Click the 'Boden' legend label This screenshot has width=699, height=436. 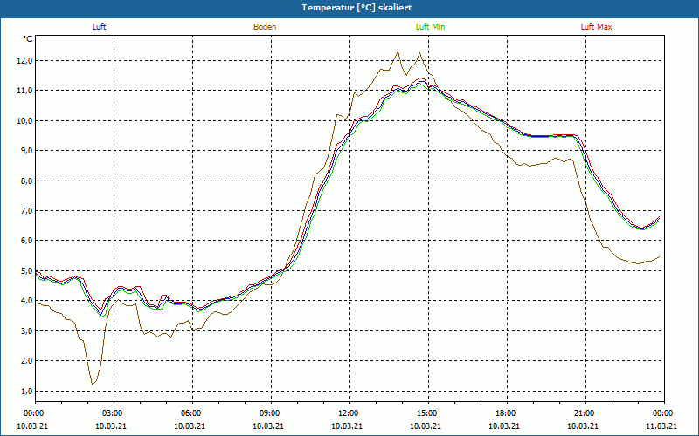[x=265, y=27]
